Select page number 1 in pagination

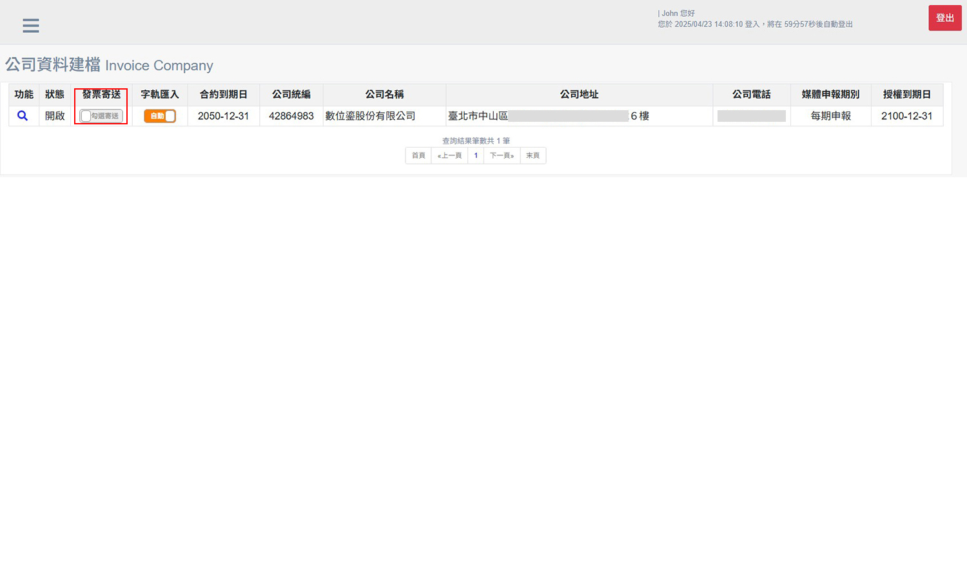coord(476,155)
